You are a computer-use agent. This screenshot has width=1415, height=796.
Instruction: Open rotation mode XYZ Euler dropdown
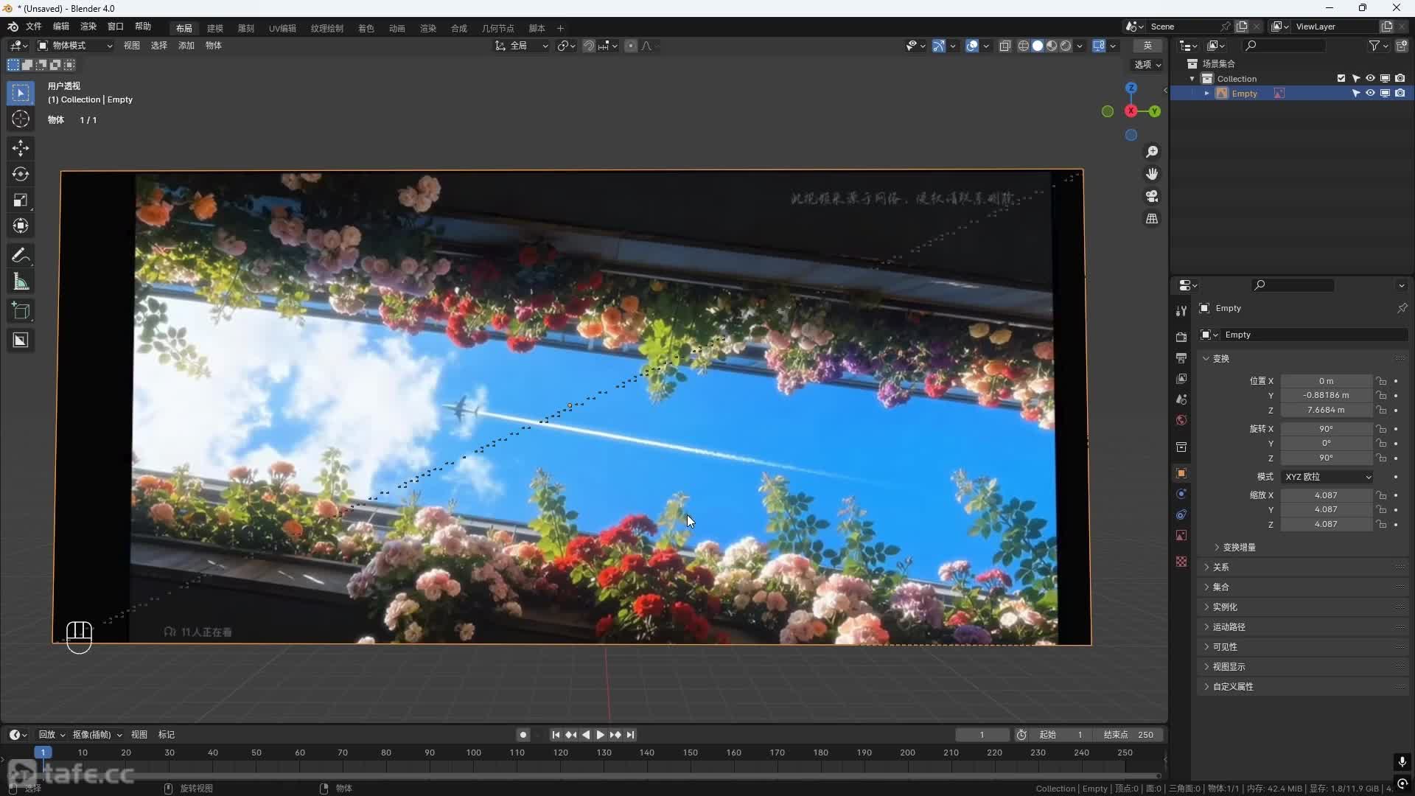(x=1327, y=477)
